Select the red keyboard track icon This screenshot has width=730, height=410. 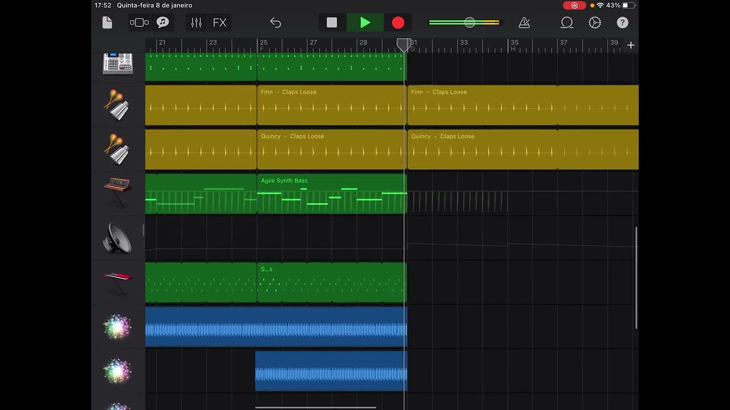[117, 282]
